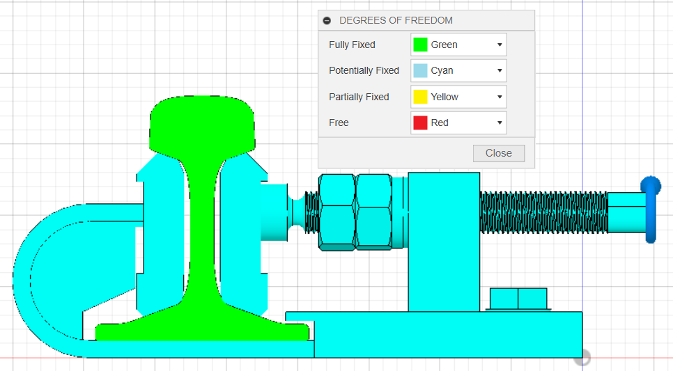
Task: Click the 'Partially Fixed' label
Action: point(359,97)
